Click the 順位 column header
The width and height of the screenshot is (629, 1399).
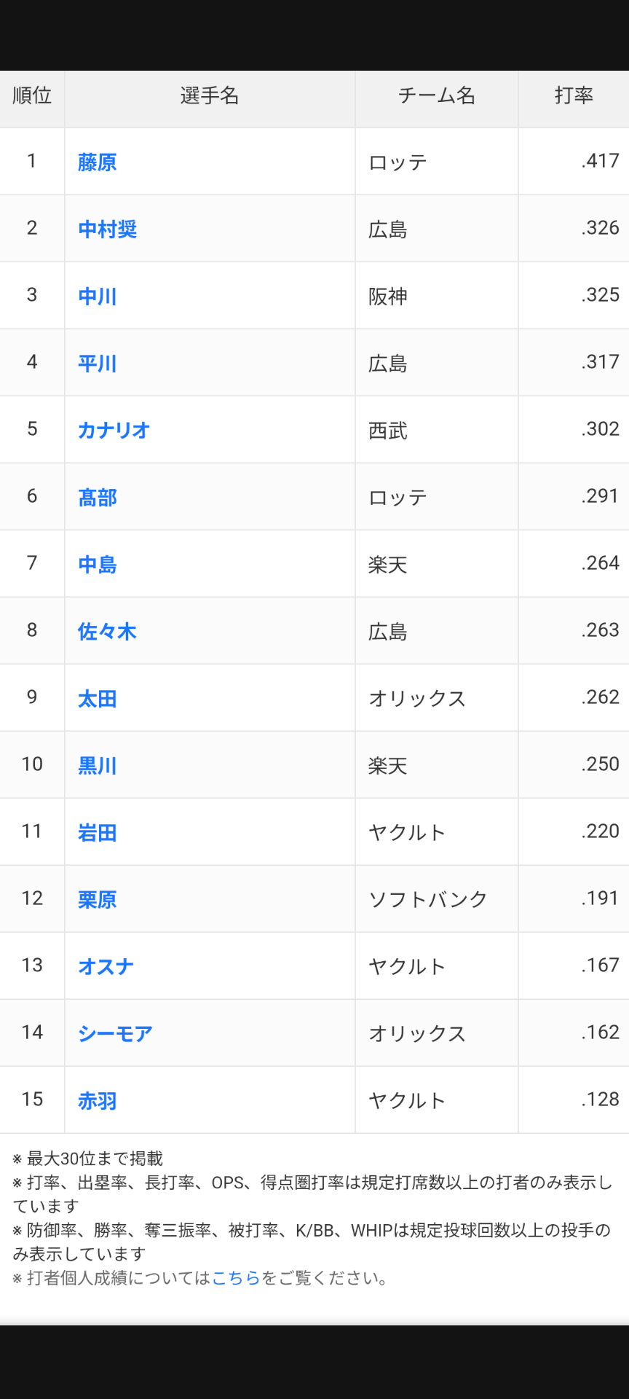coord(32,95)
